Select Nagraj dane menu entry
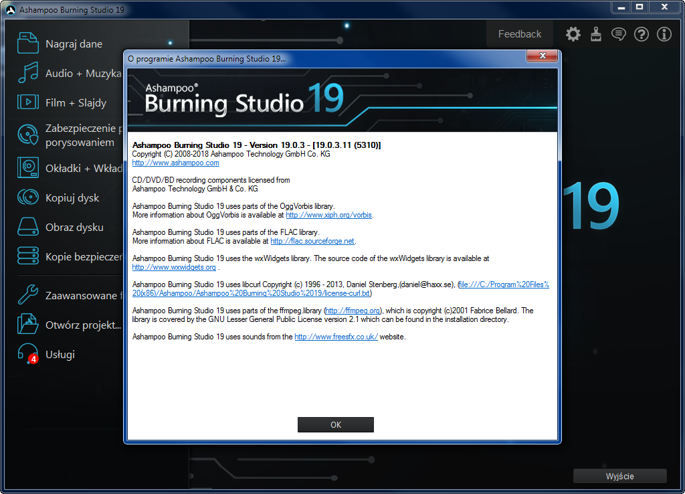 pos(74,44)
